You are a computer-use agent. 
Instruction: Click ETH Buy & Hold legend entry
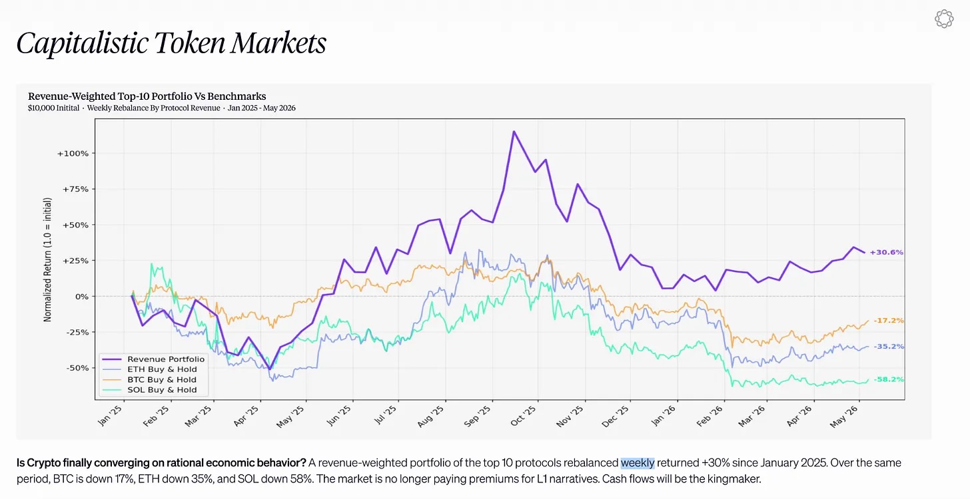click(162, 369)
